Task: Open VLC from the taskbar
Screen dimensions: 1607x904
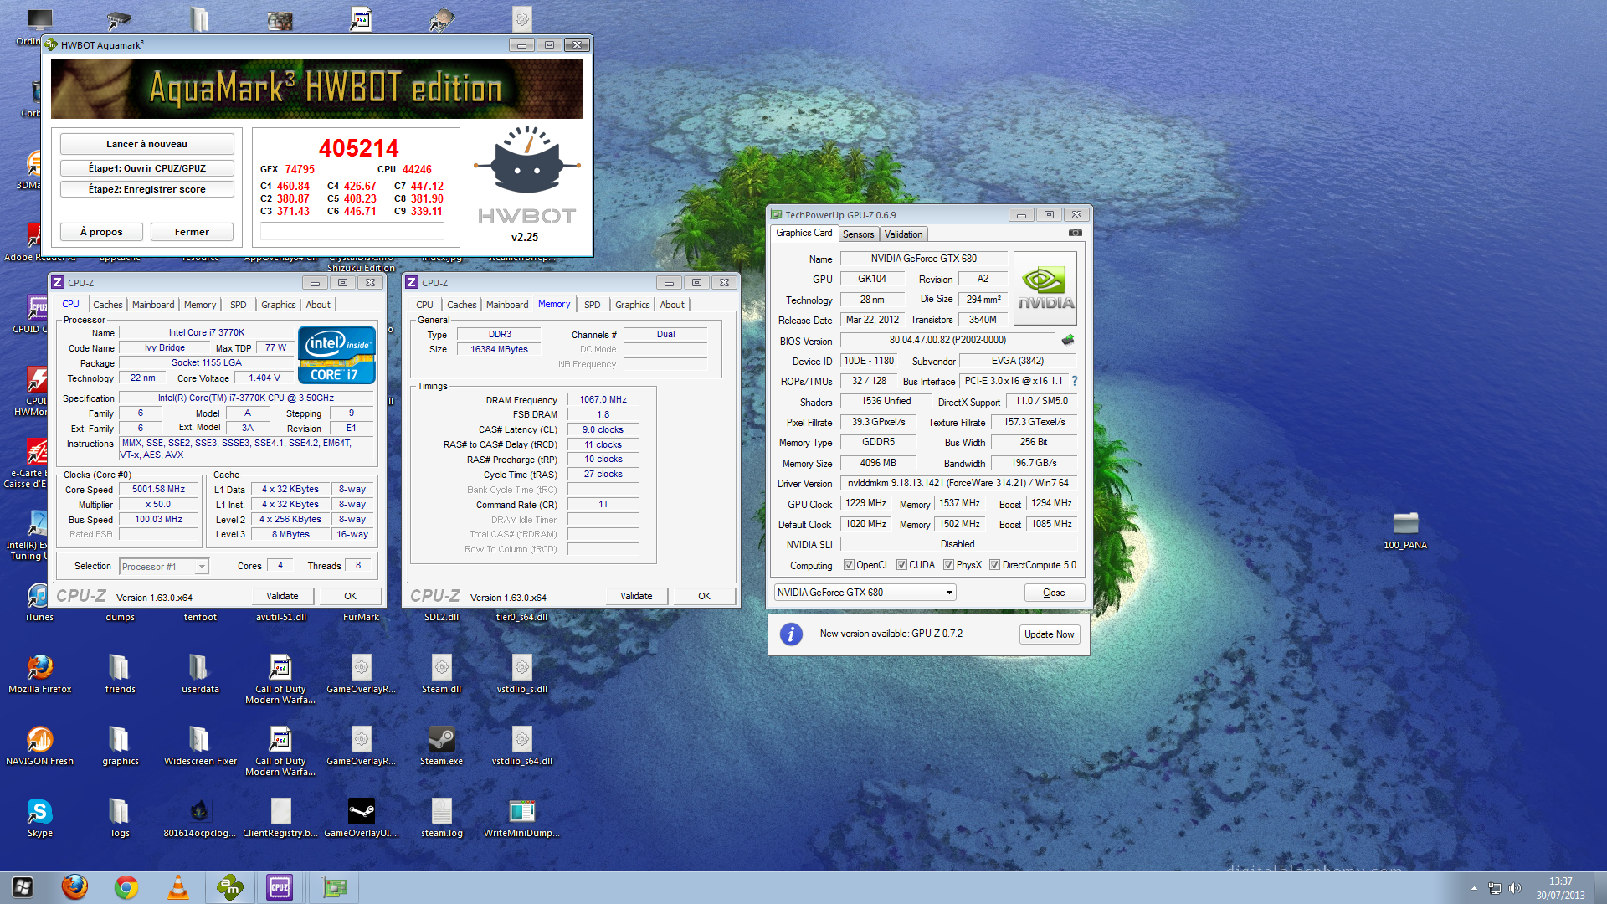Action: tap(178, 887)
